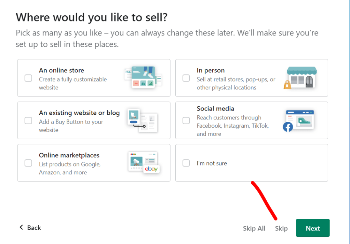Check 'An existing website or blog'

click(28, 120)
